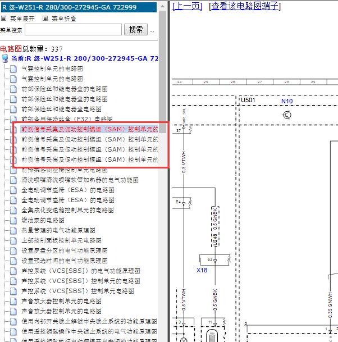The image size is (338, 342).
Task: Click the transistor symbol below the N10 label
Action: [287, 115]
